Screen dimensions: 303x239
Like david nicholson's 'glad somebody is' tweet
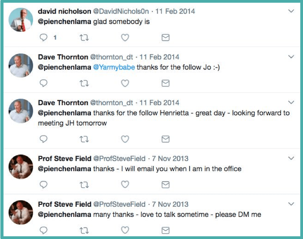pos(125,38)
